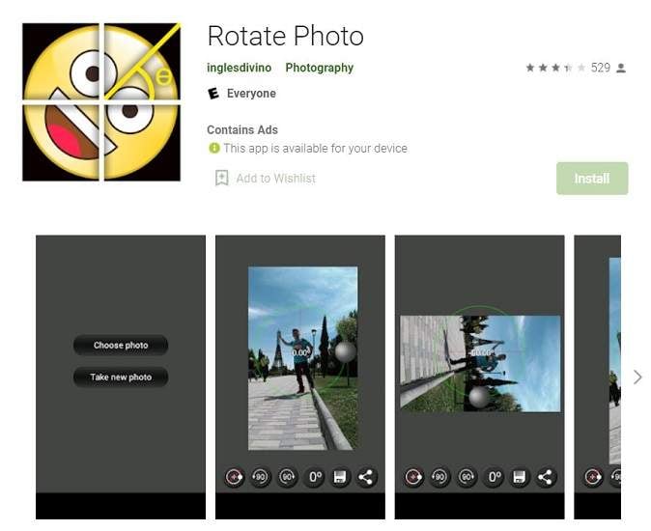Click the Rotate Photo title text
Viewport: 651px width, 531px height.
coord(286,36)
